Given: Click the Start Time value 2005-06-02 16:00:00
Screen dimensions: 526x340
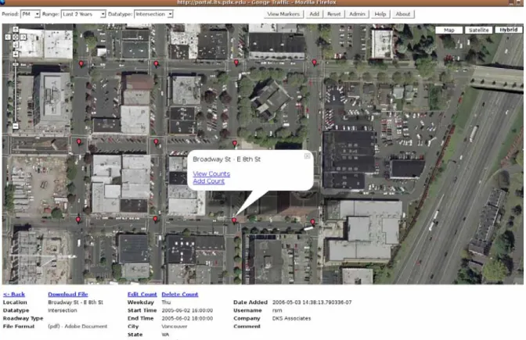Looking at the screenshot, I should tap(187, 310).
